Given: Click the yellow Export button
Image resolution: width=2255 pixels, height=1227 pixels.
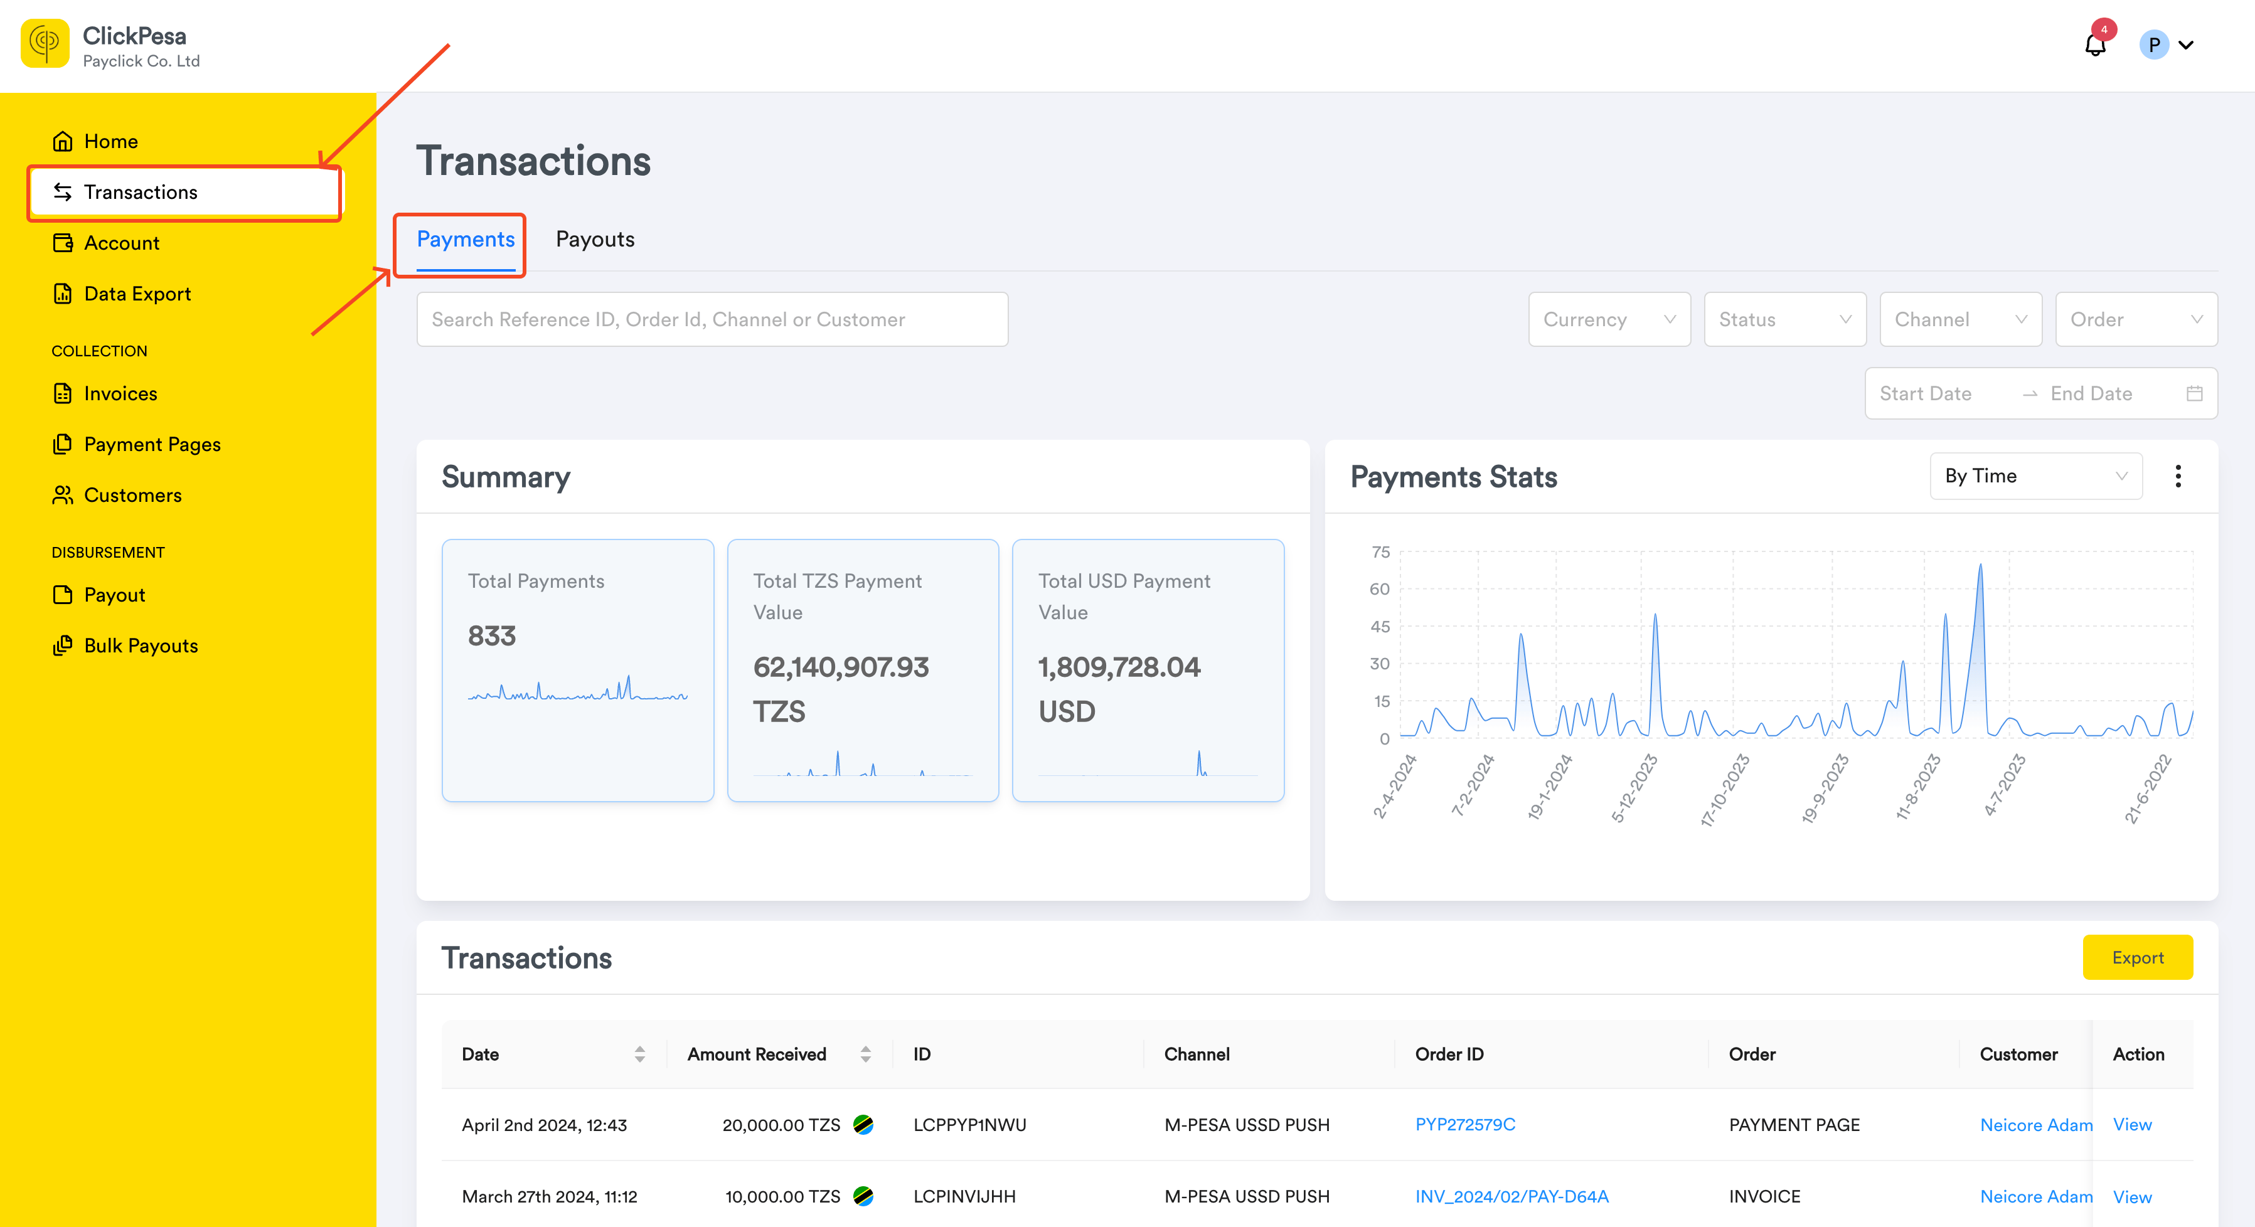Looking at the screenshot, I should tap(2138, 957).
